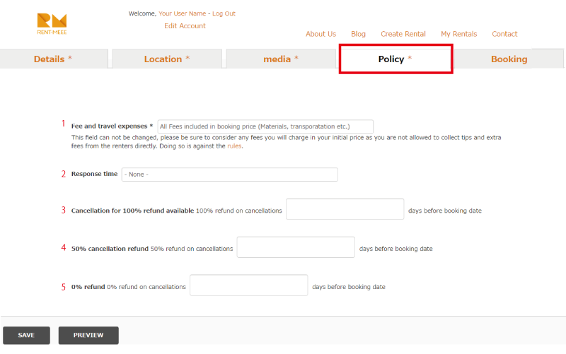Viewport: 566px width, 354px height.
Task: Go to About Us page
Action: tap(321, 34)
